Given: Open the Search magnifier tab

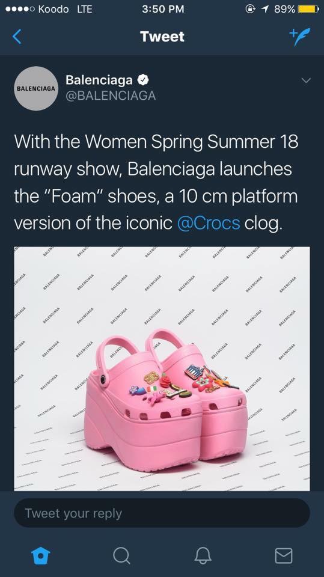Looking at the screenshot, I should 121,555.
